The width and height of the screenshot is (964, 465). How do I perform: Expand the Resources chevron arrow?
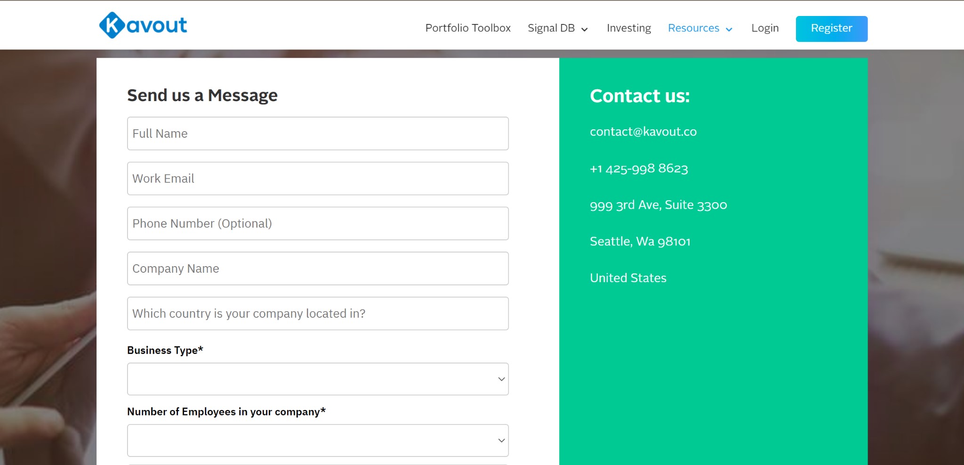(x=729, y=30)
